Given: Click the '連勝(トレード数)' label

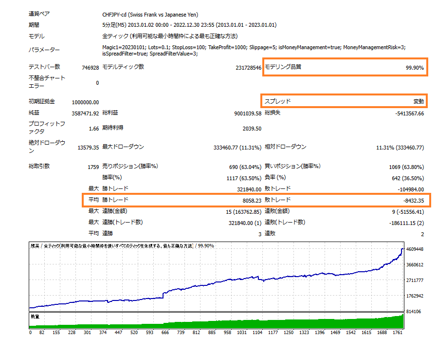Looking at the screenshot, I should click(122, 222).
